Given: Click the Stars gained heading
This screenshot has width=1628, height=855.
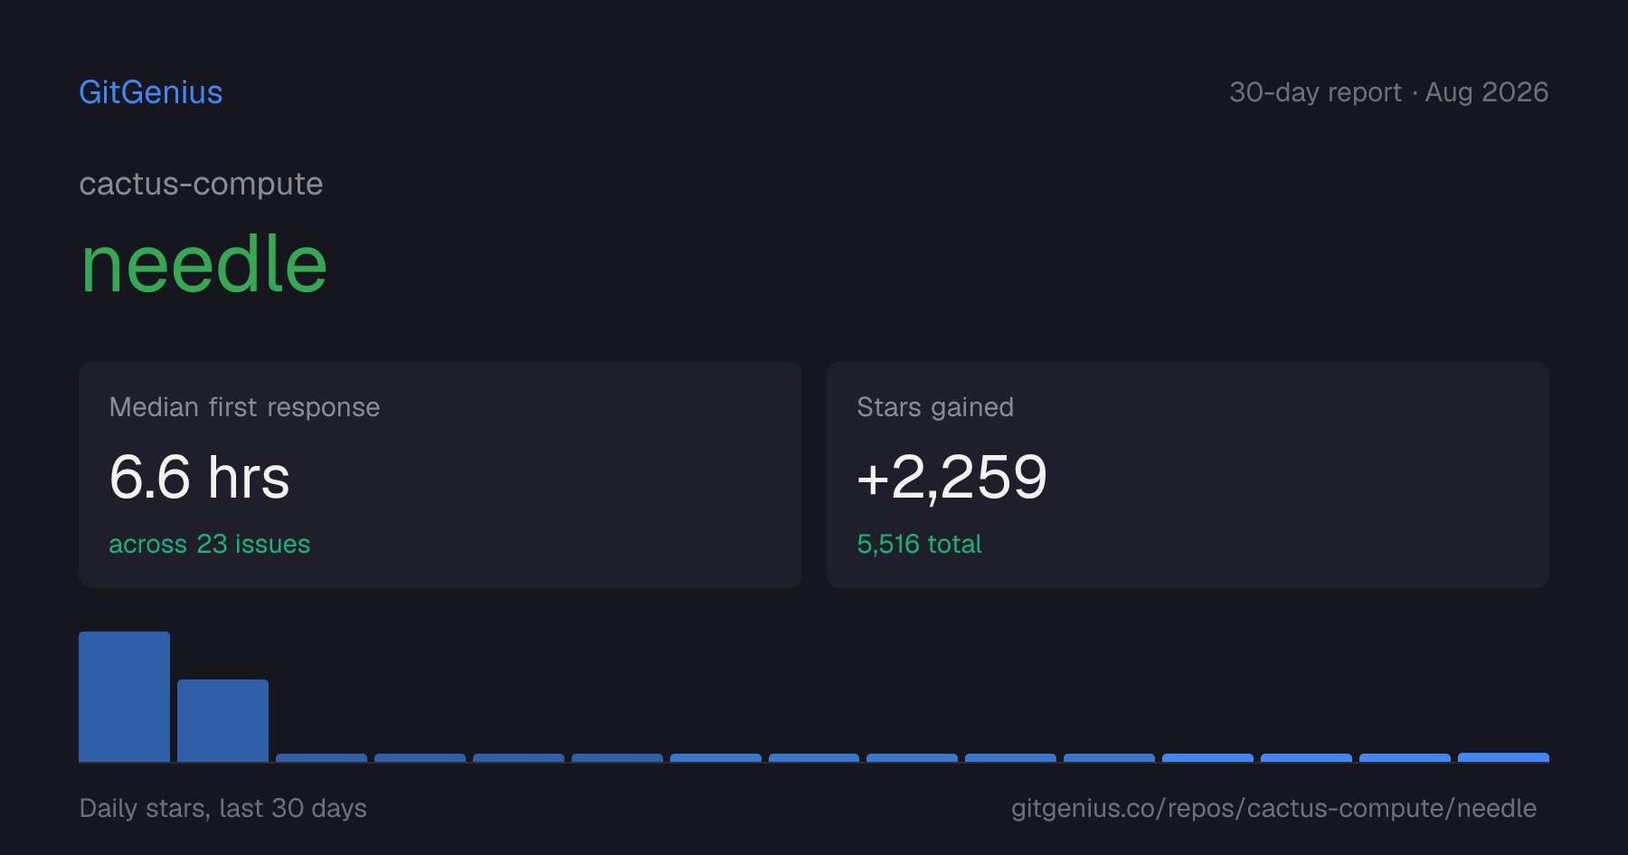Looking at the screenshot, I should (x=935, y=407).
